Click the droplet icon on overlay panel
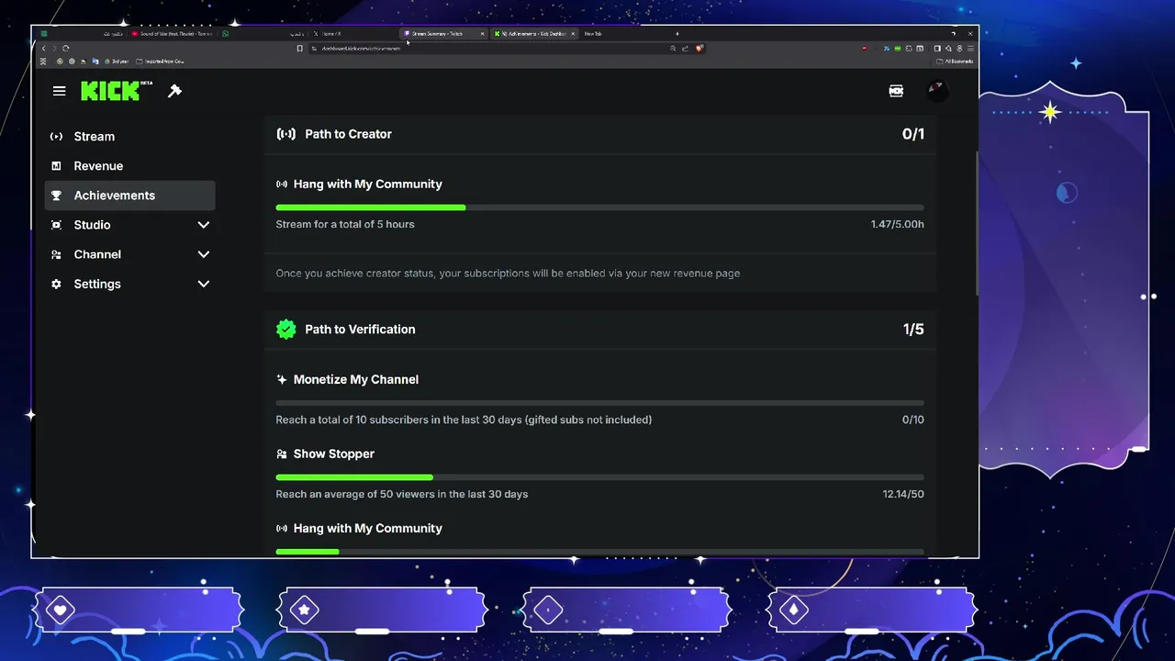Viewport: 1175px width, 661px height. (793, 610)
